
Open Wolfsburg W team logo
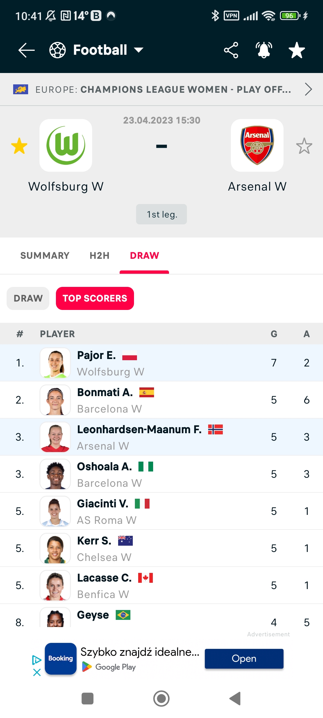tap(66, 145)
